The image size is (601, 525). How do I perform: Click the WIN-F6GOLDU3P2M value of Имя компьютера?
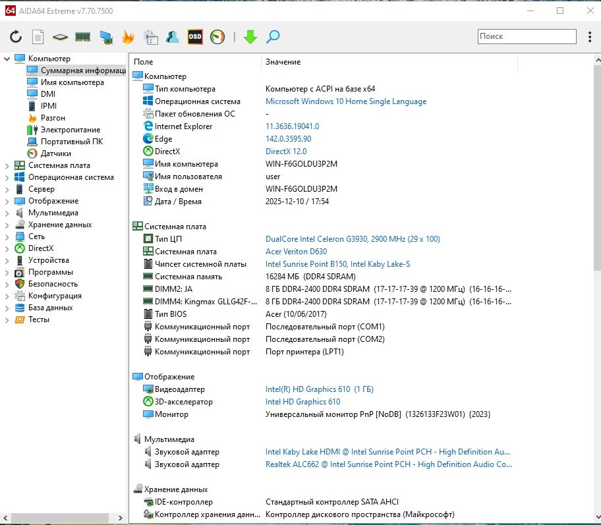click(x=301, y=164)
